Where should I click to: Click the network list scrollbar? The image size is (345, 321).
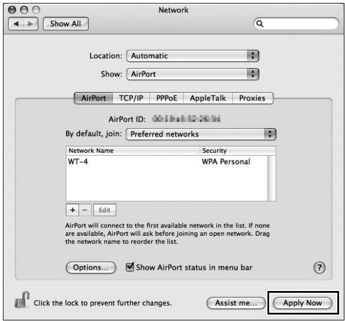tap(272, 178)
